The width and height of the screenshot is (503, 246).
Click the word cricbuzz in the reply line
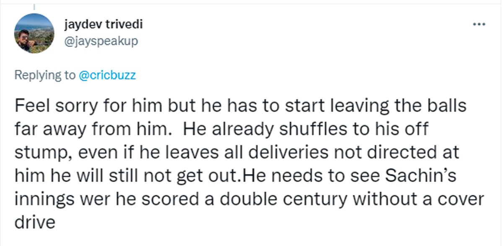coord(110,75)
